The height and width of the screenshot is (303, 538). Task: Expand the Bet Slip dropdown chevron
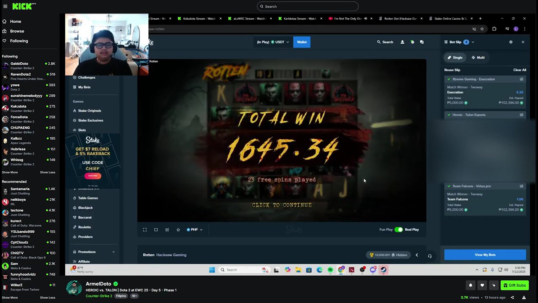tap(473, 42)
